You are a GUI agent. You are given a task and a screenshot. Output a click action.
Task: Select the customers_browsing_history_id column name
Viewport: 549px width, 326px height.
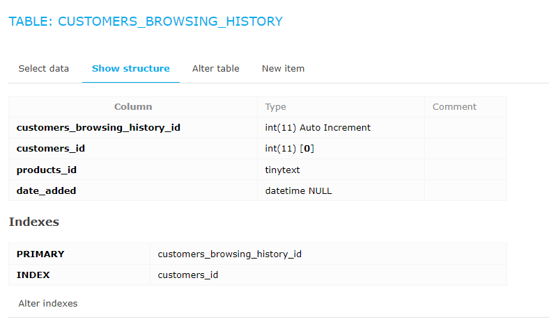[x=98, y=127]
